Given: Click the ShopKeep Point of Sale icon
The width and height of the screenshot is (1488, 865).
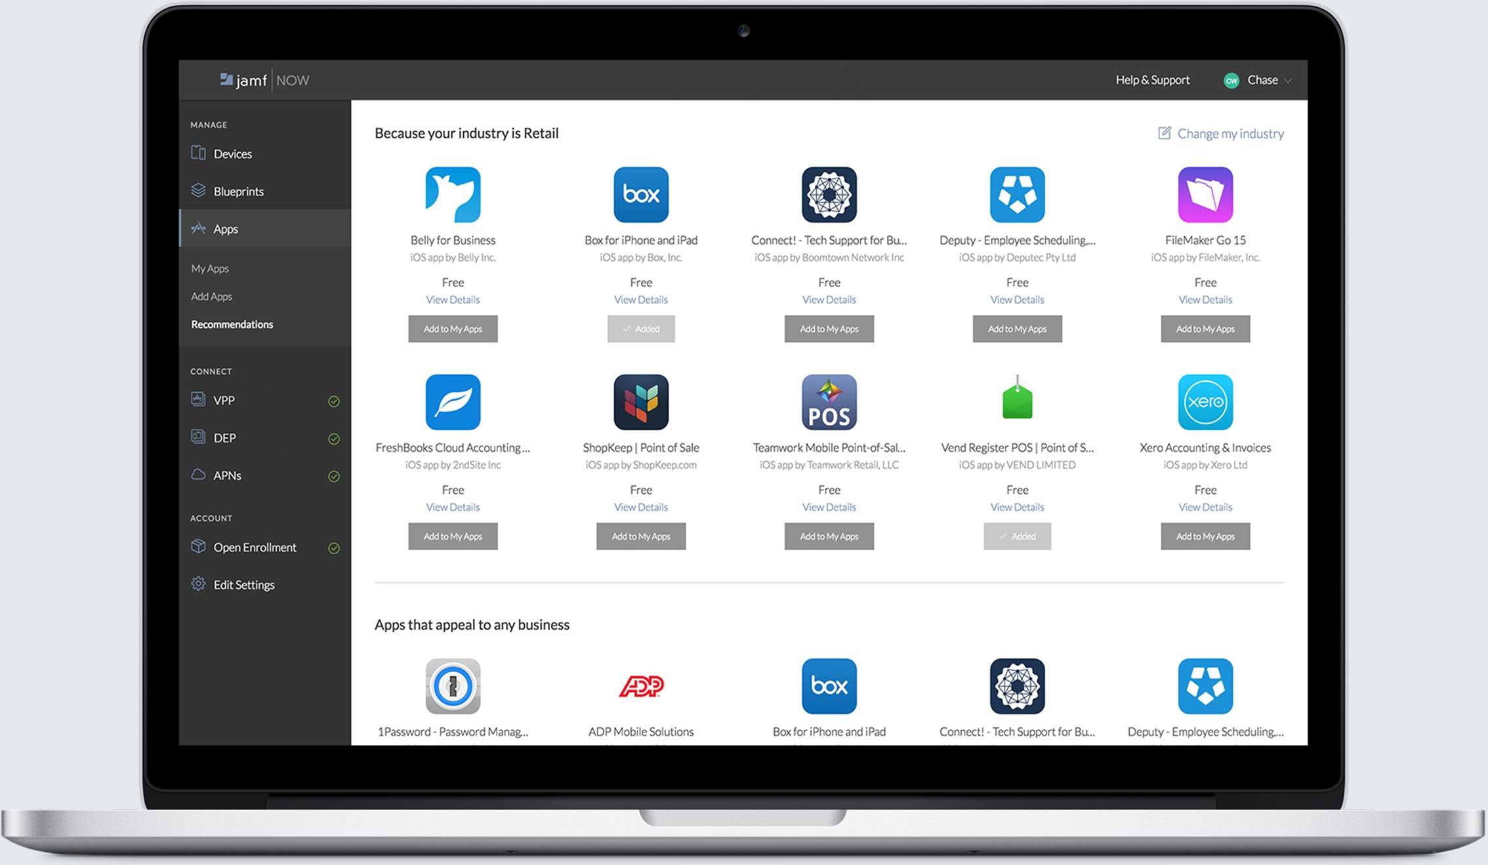Looking at the screenshot, I should [640, 401].
